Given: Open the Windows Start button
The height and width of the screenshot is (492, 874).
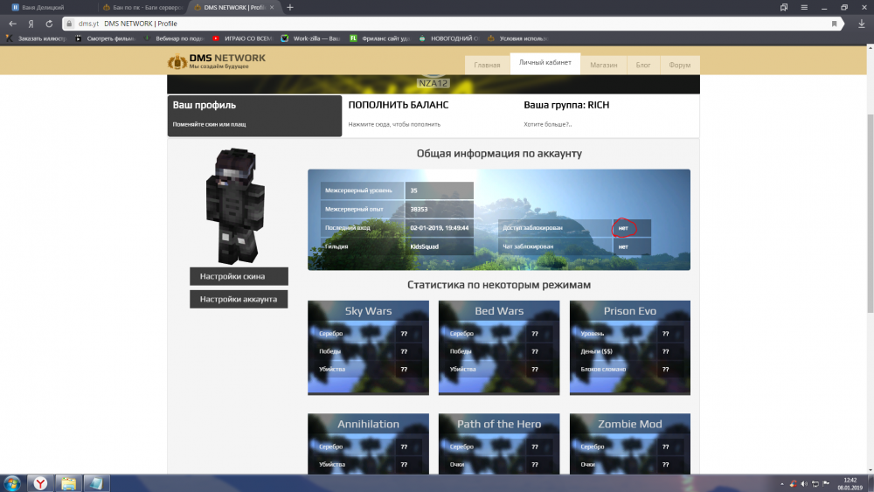Looking at the screenshot, I should point(11,483).
